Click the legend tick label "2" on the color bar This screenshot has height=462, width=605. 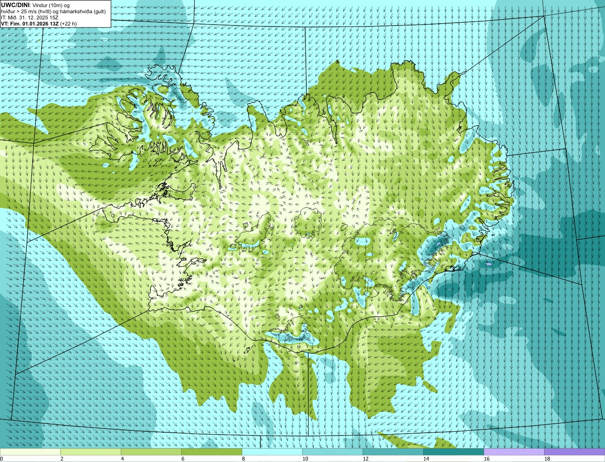[x=61, y=459]
